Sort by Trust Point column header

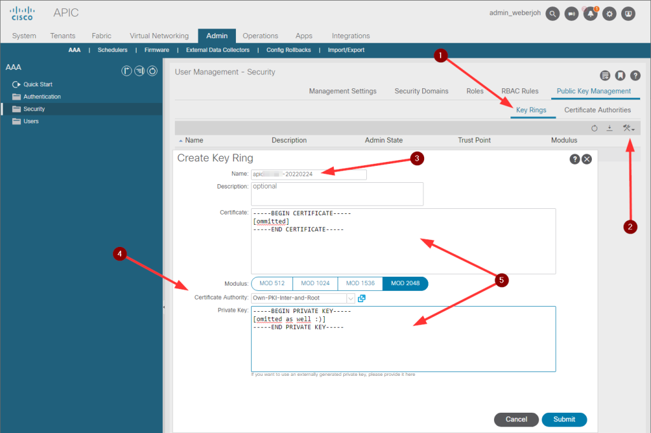point(474,140)
